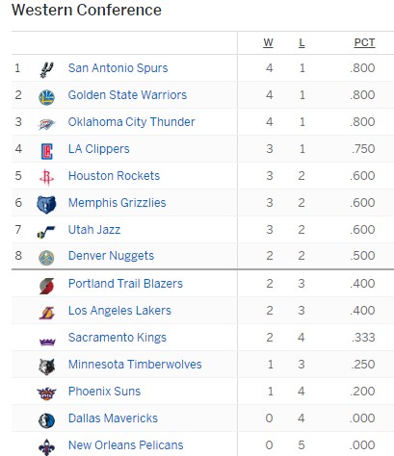The height and width of the screenshot is (456, 394).
Task: Sort standings by the PCT column
Action: (364, 42)
